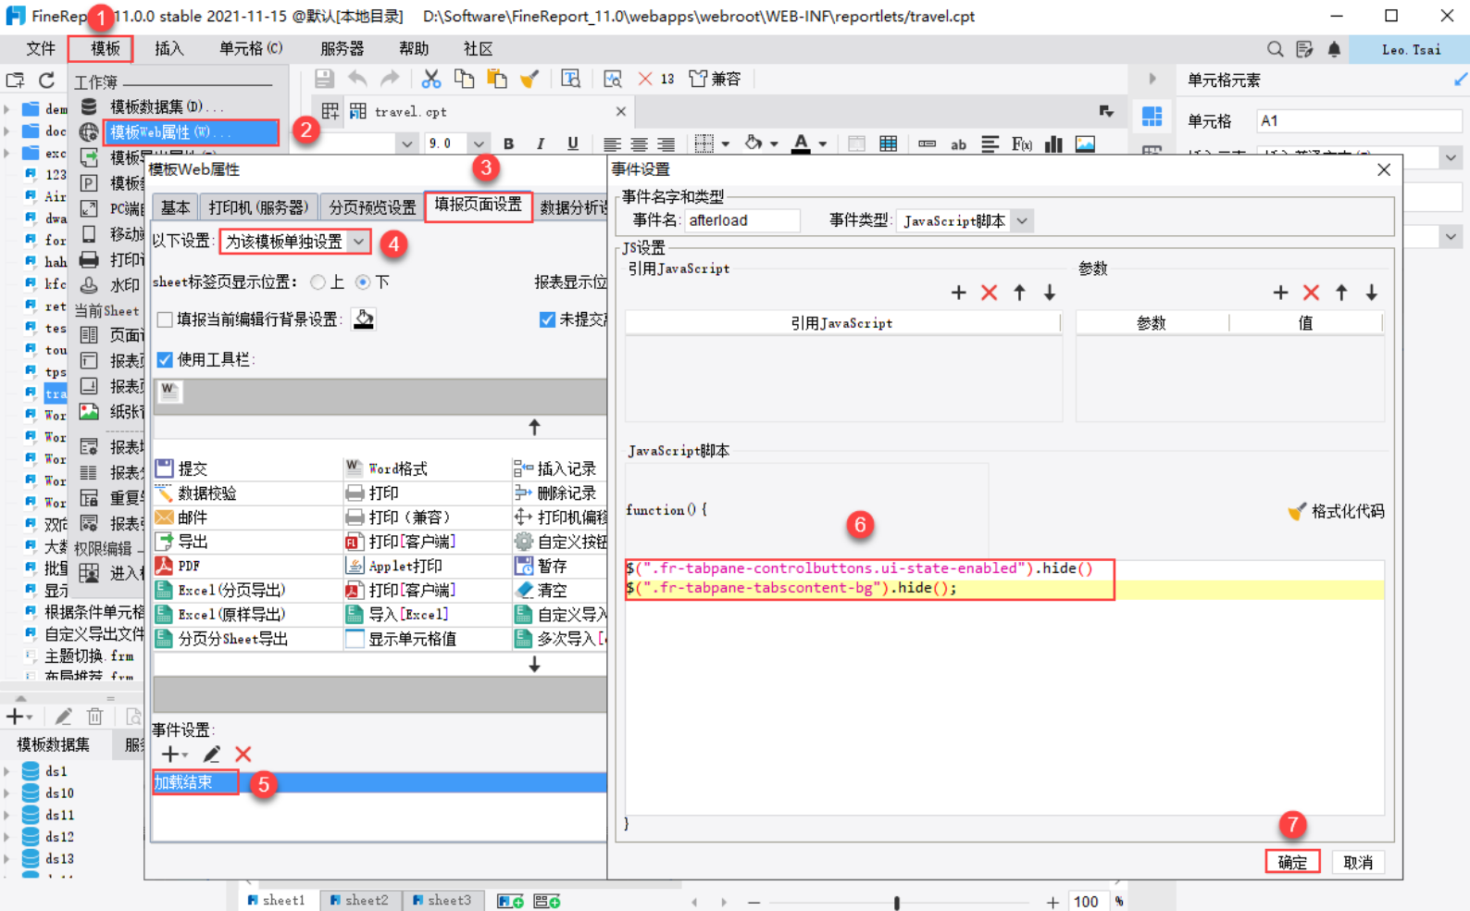Viewport: 1470px width, 911px height.
Task: Click the Insert image icon
Action: [1085, 144]
